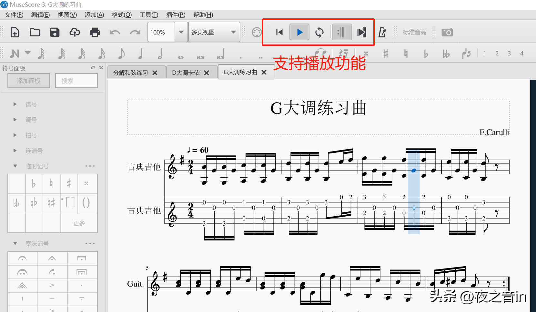Screen dimensions: 536x312
Task: Toggle augmentation dot
Action: click(x=241, y=58)
